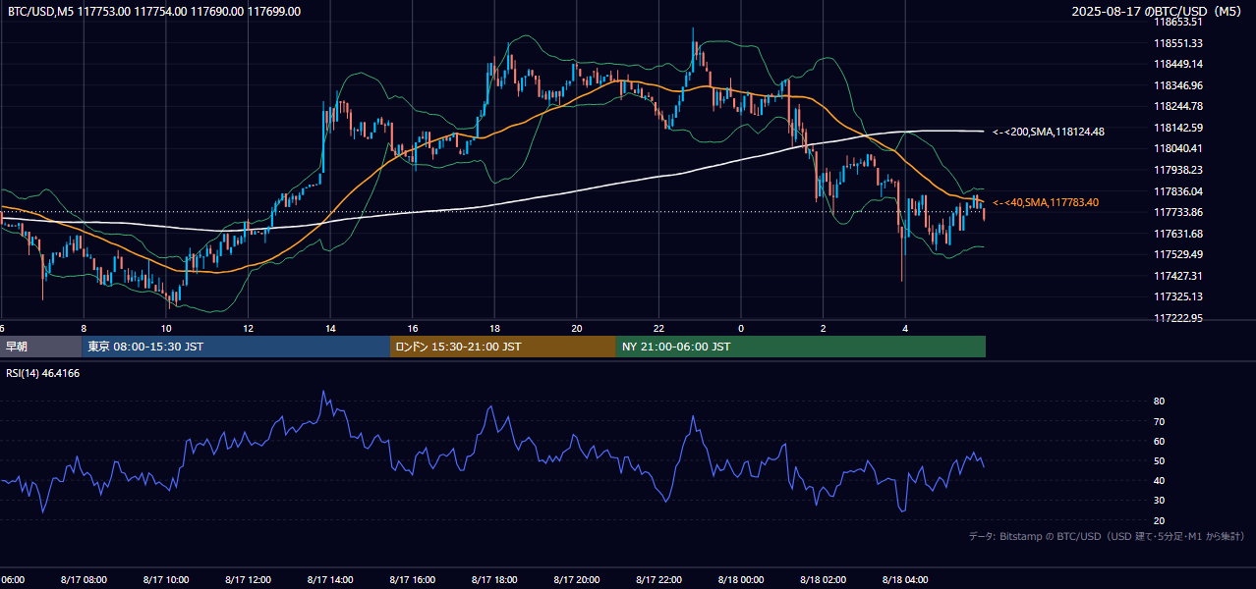Image resolution: width=1256 pixels, height=589 pixels.
Task: Click price axis value 117631.68
Action: (x=1178, y=234)
